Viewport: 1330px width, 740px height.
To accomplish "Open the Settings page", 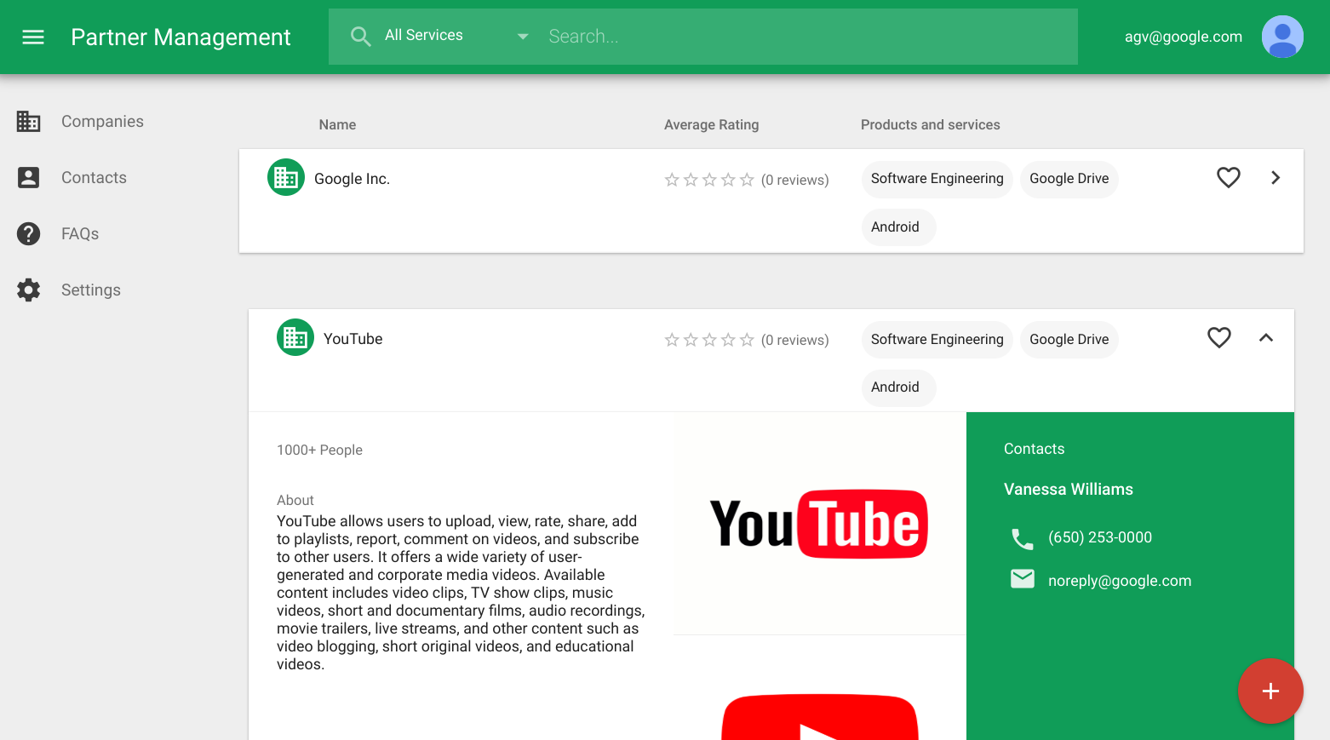I will (x=91, y=290).
